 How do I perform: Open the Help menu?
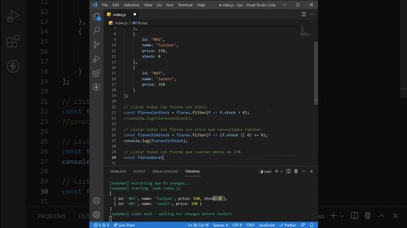(201, 5)
